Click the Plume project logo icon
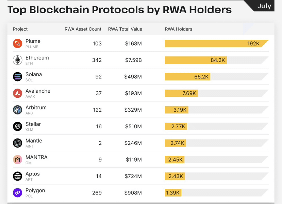This screenshot has width=282, height=204. (17, 44)
